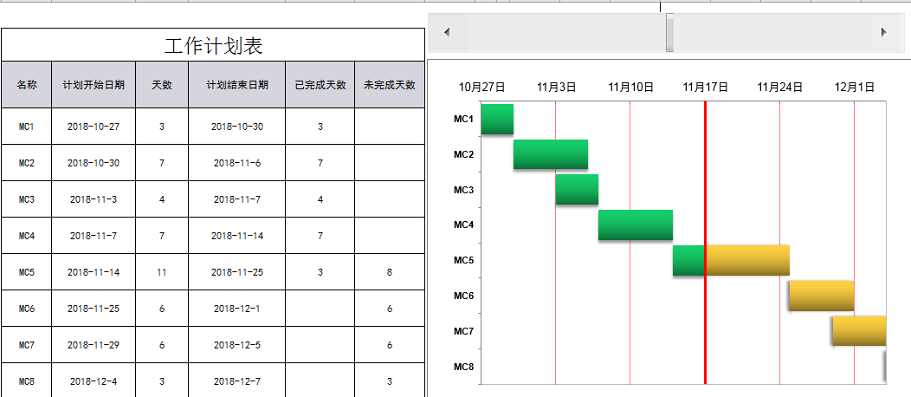Select the MC3 name cell in table

pos(27,199)
